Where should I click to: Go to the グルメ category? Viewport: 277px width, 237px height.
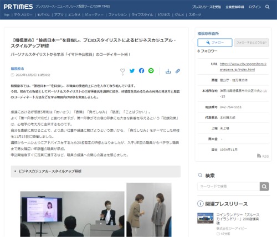click(179, 15)
